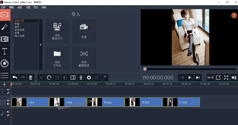
Task: Click the marker flag icon
Action: 105,78
